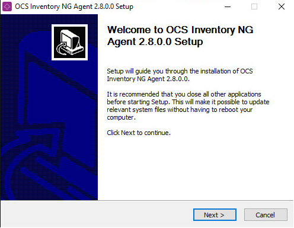Click the greyed-out maximize window icon
The height and width of the screenshot is (228, 294).
254,7
